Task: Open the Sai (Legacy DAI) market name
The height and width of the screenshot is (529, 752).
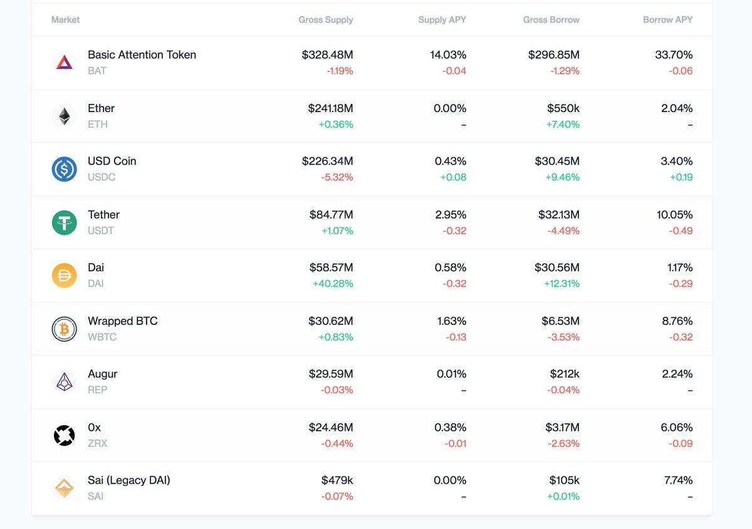Action: pos(129,481)
